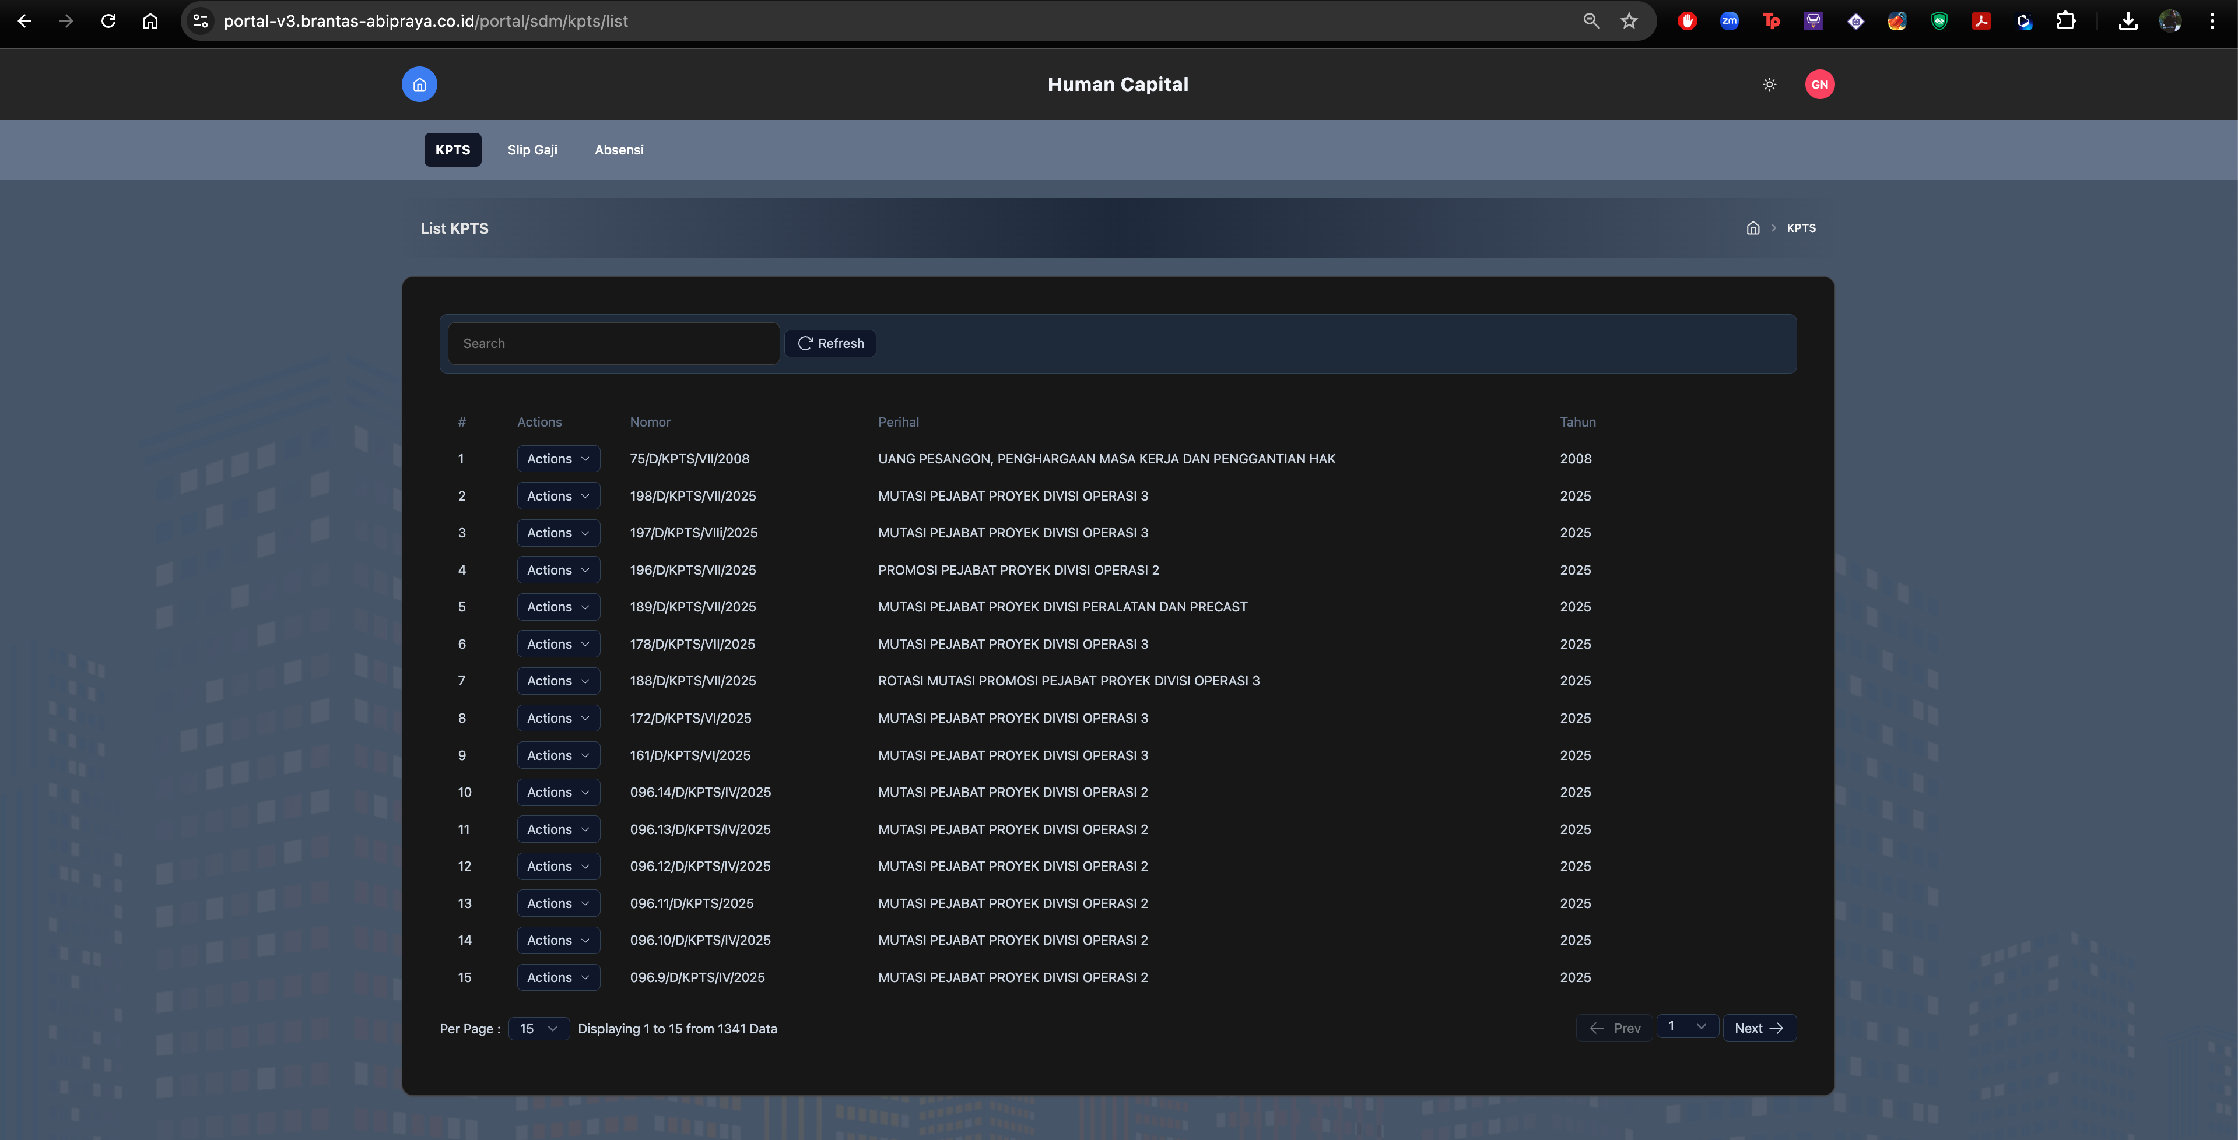Image resolution: width=2238 pixels, height=1140 pixels.
Task: Open the browser downloads icon
Action: [2128, 21]
